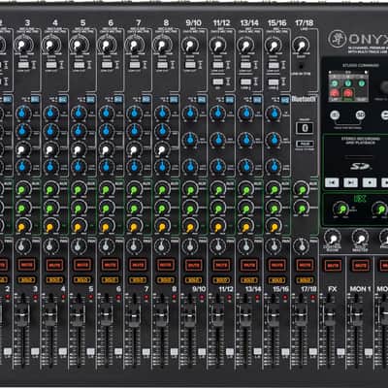388x388 pixels.
Task: Click the Mackie running man logo
Action: click(338, 39)
